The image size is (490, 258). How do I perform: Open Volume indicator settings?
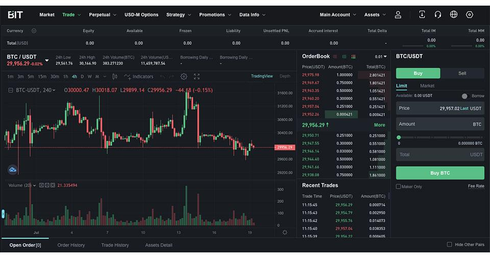point(47,185)
